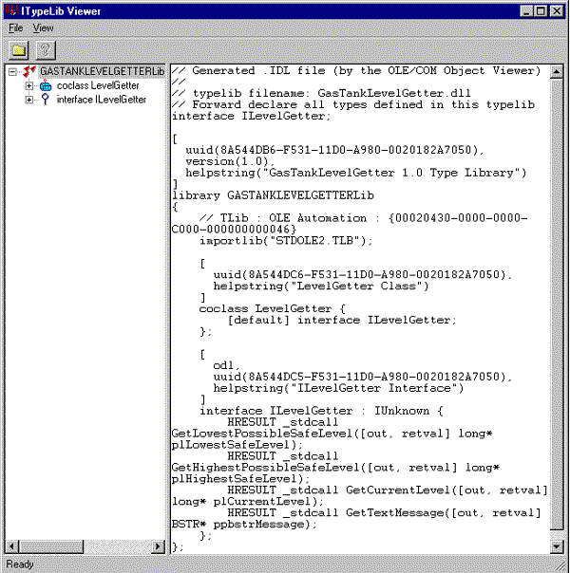570x573 pixels.
Task: Select coclass LevelGetter in the tree
Action: pos(97,86)
